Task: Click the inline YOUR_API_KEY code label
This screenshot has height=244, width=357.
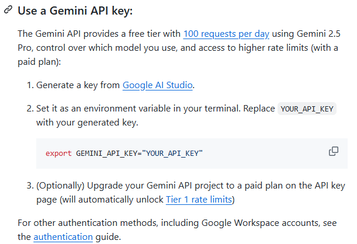Action: coord(307,109)
